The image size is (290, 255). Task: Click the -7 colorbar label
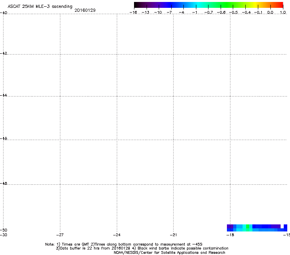pos(169,13)
